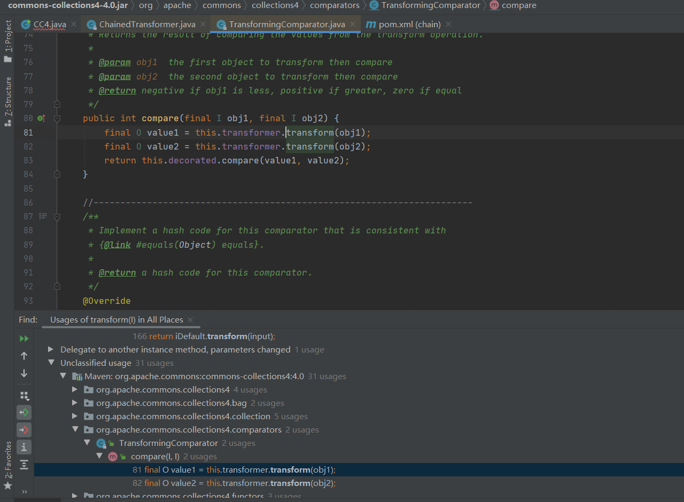Click the TransformingComparator breadcrumb class icon
The width and height of the screenshot is (684, 502).
(374, 5)
